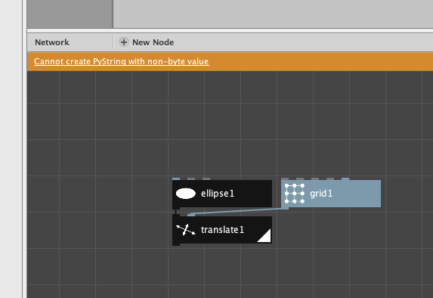
Task: Click the output port under translate1
Action: pyautogui.click(x=176, y=244)
